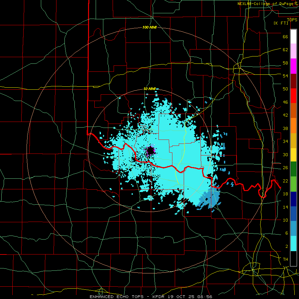Click the cyan legend swatch above 2
Image resolution: width=299 pixels, height=299 pixels.
293,244
